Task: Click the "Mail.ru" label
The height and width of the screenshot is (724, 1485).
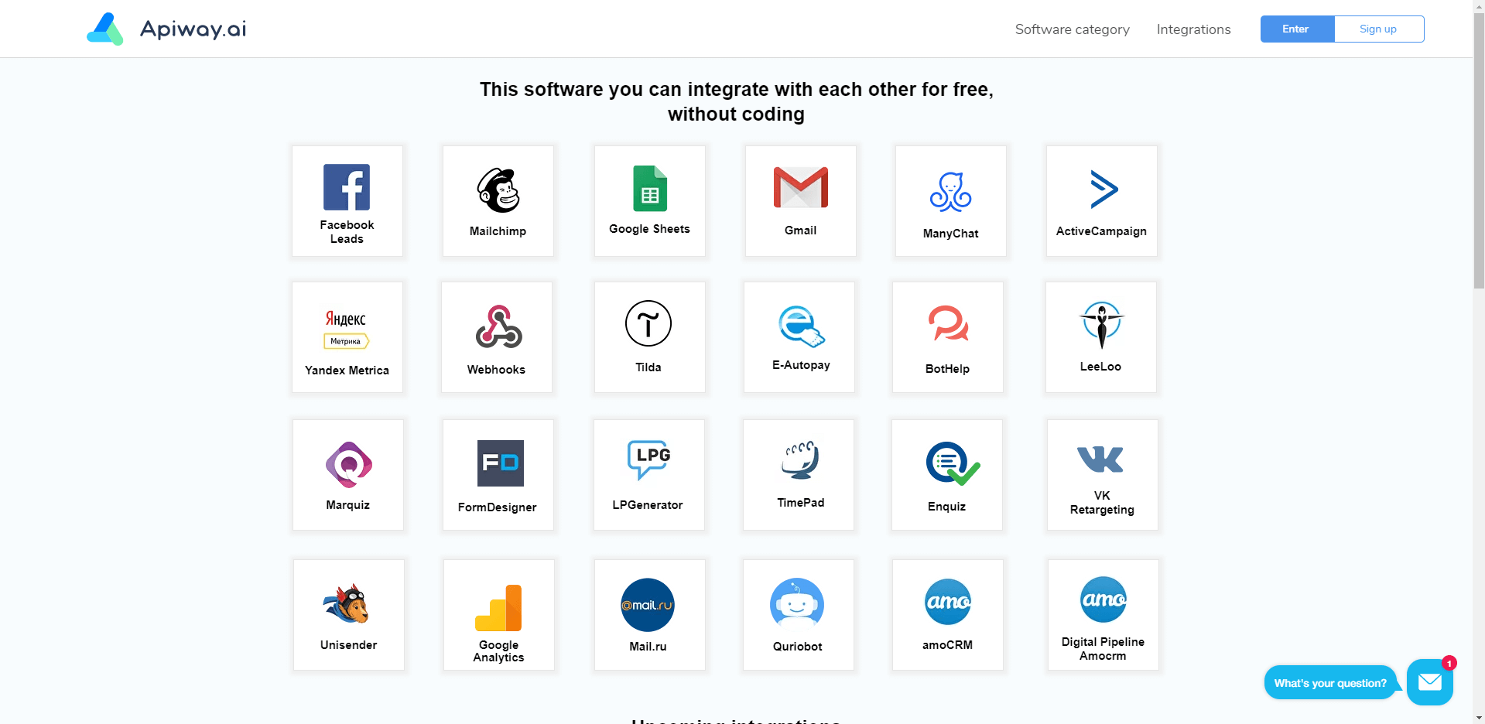Action: [x=648, y=647]
